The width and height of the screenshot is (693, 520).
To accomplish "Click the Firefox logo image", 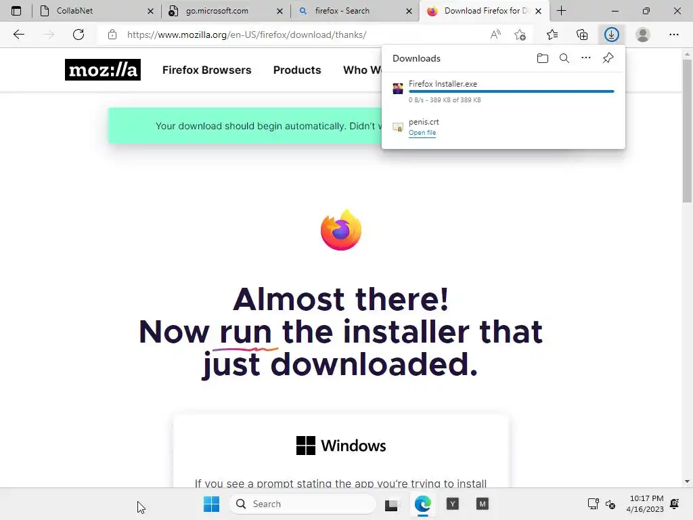I will [341, 230].
